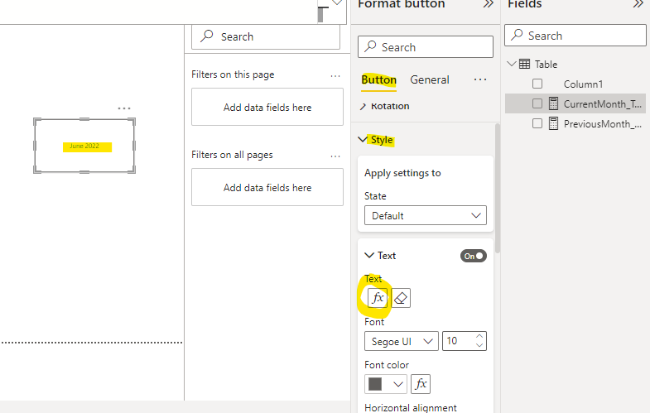Image resolution: width=650 pixels, height=413 pixels.
Task: Click the search magnifier in Filters pane
Action: tap(206, 36)
